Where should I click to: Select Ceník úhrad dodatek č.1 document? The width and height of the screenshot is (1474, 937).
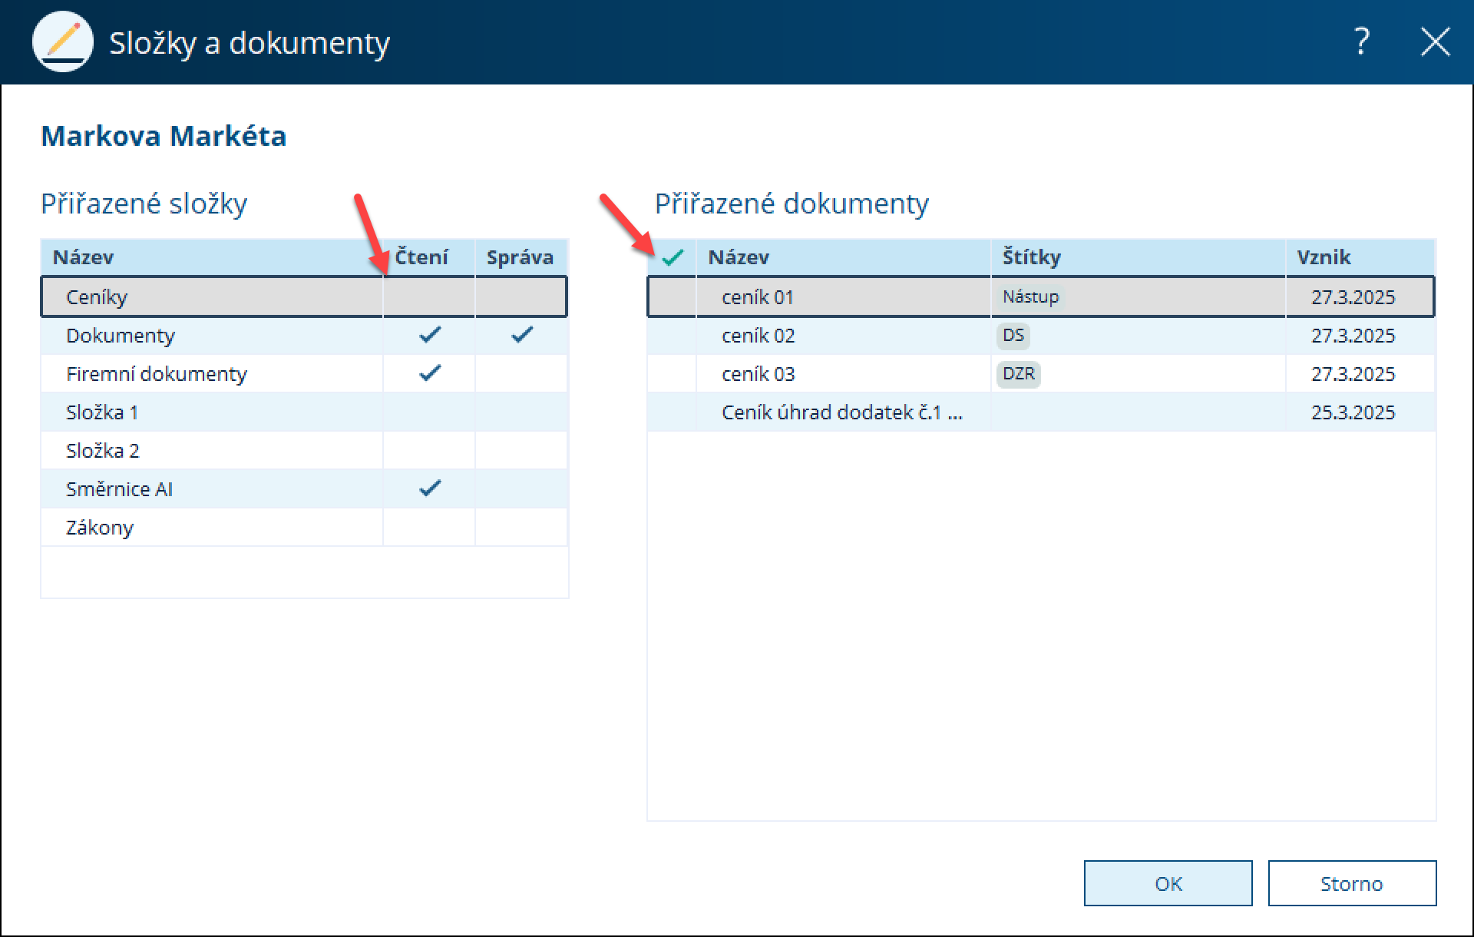pyautogui.click(x=841, y=412)
